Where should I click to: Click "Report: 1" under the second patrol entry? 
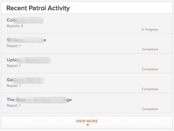pos(14,46)
